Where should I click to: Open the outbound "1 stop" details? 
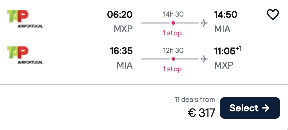pos(172,33)
